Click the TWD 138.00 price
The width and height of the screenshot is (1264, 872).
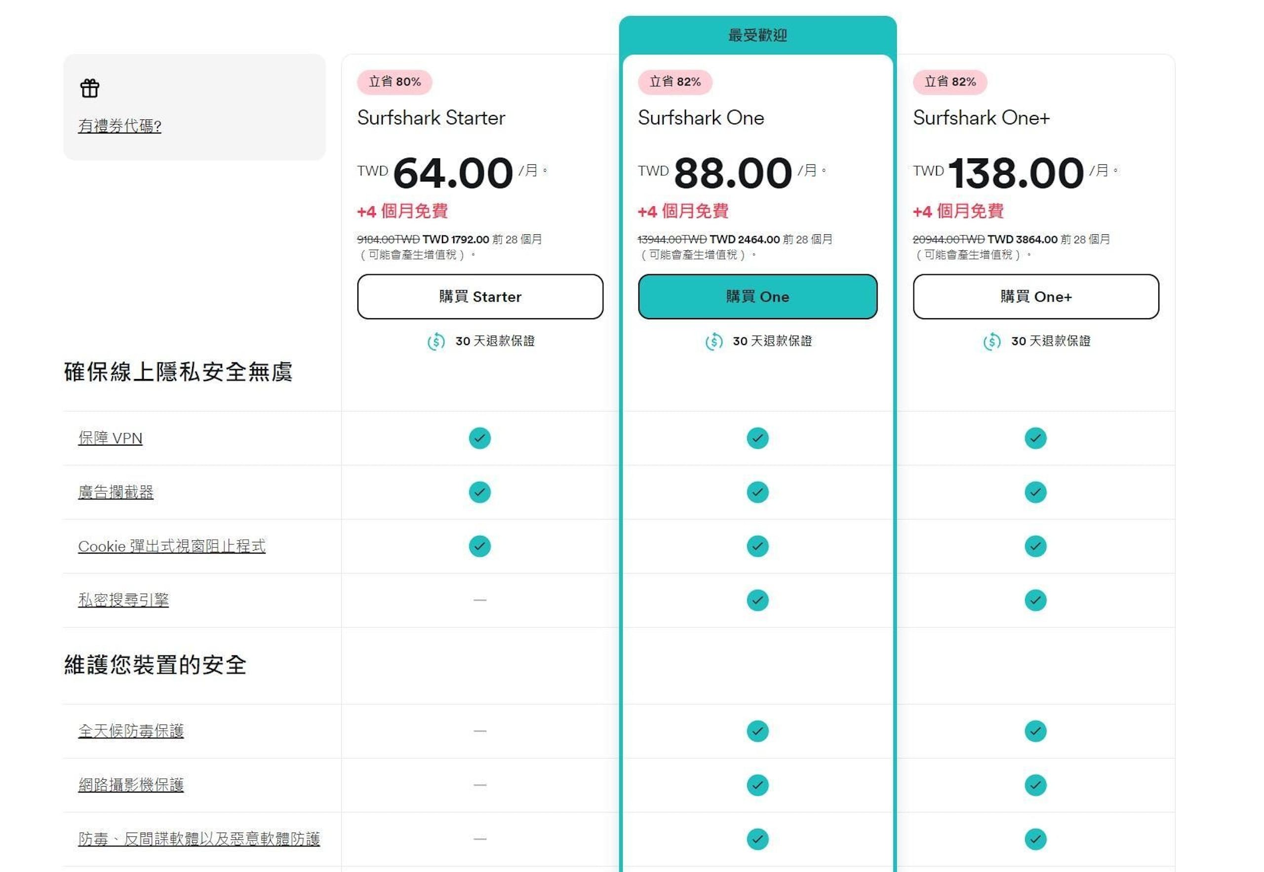[998, 173]
